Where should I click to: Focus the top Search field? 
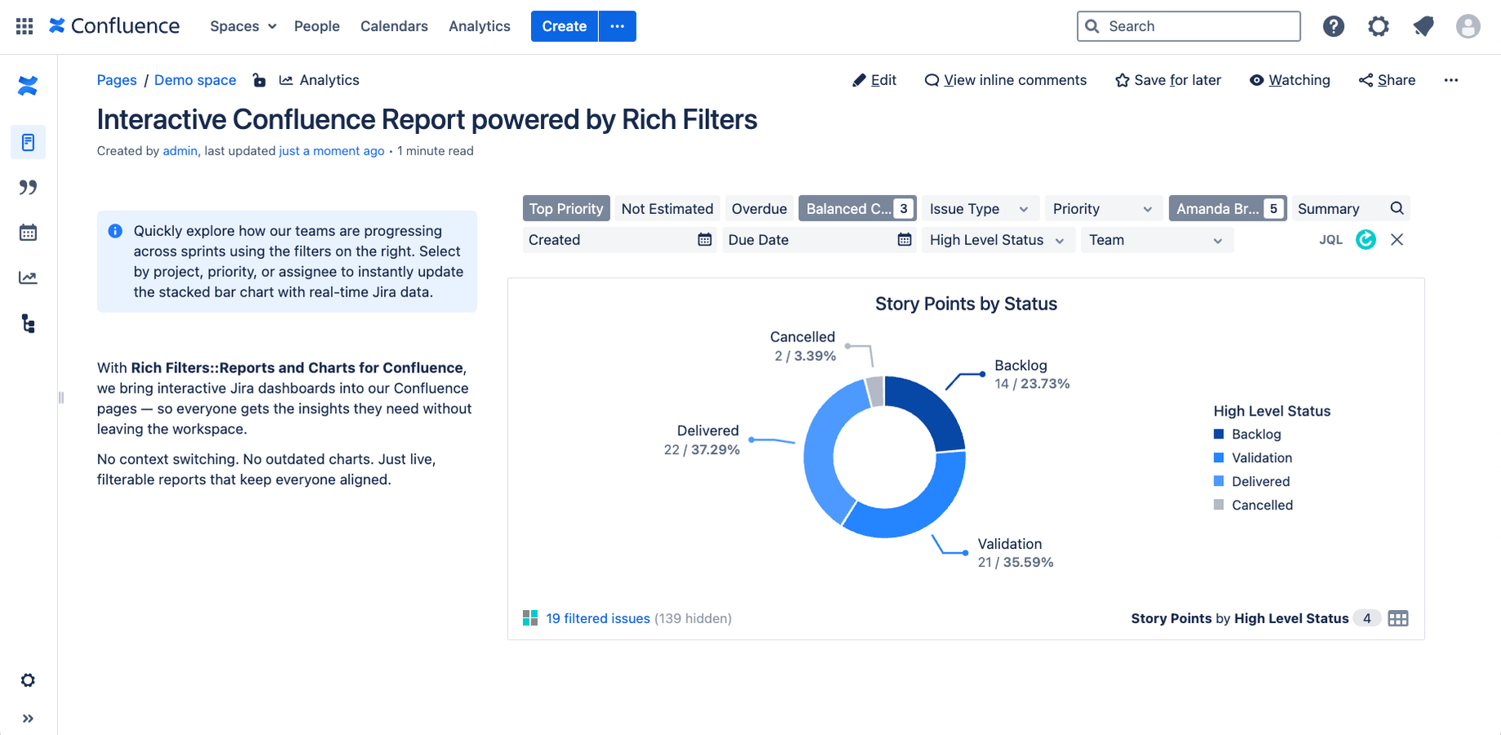pyautogui.click(x=1189, y=26)
